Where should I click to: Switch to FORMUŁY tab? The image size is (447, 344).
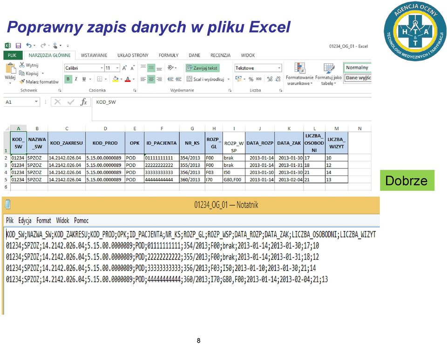pos(169,55)
